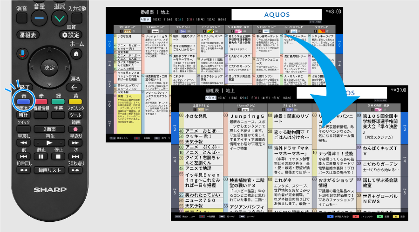The height and width of the screenshot is (232, 419).
Task: Select SHK教育・東京 header in enlarged guide
Action: pyautogui.click(x=378, y=108)
